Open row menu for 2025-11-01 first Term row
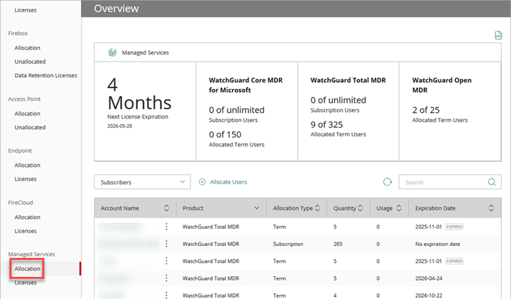The height and width of the screenshot is (299, 511). coord(166,226)
